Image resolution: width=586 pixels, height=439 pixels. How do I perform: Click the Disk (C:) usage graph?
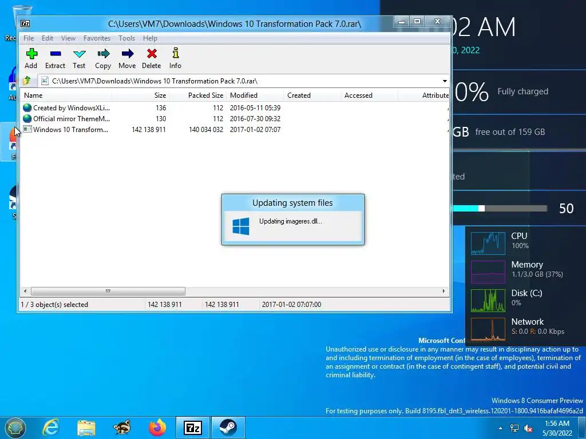pyautogui.click(x=488, y=301)
